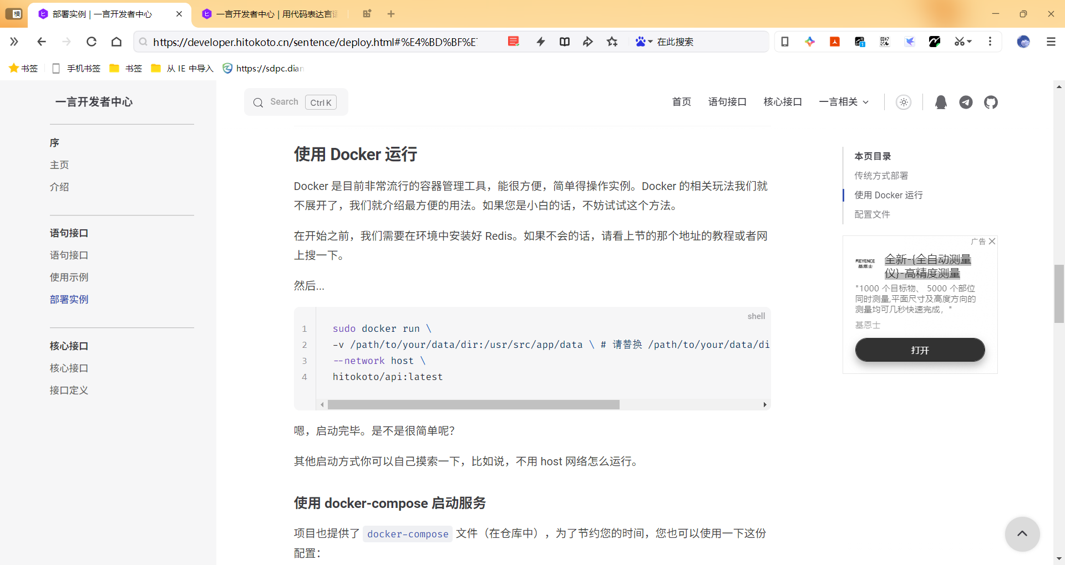
Task: Click the page vertical scrollbar thumb
Action: (1059, 294)
